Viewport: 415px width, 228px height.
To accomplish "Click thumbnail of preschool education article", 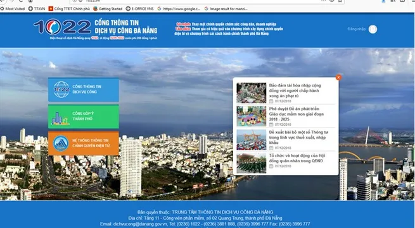I will (251, 116).
